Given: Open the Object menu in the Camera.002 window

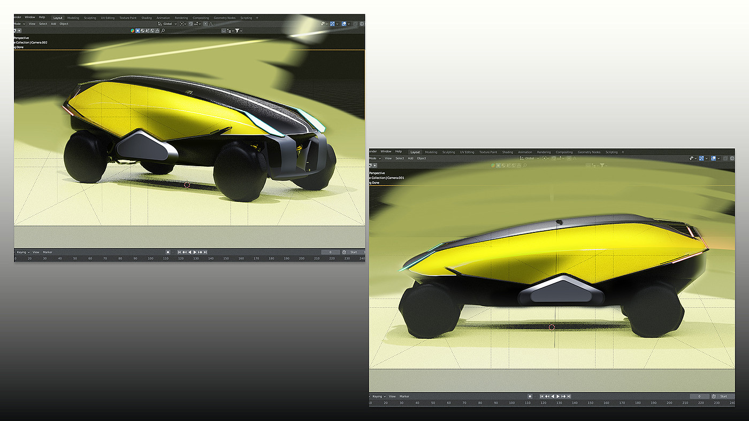Looking at the screenshot, I should pos(64,24).
